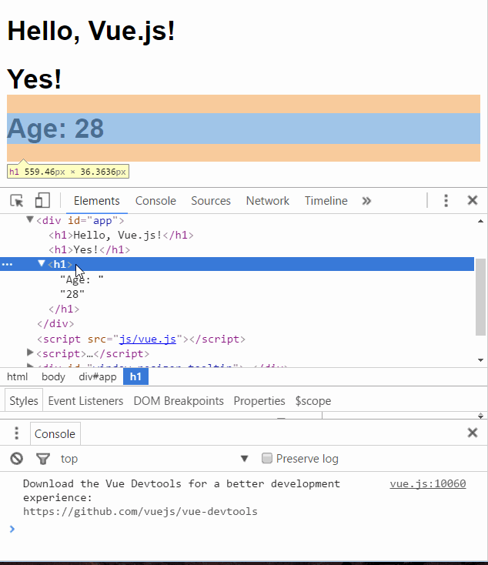Open the Event Listeners pane tab
The width and height of the screenshot is (488, 565).
(85, 401)
